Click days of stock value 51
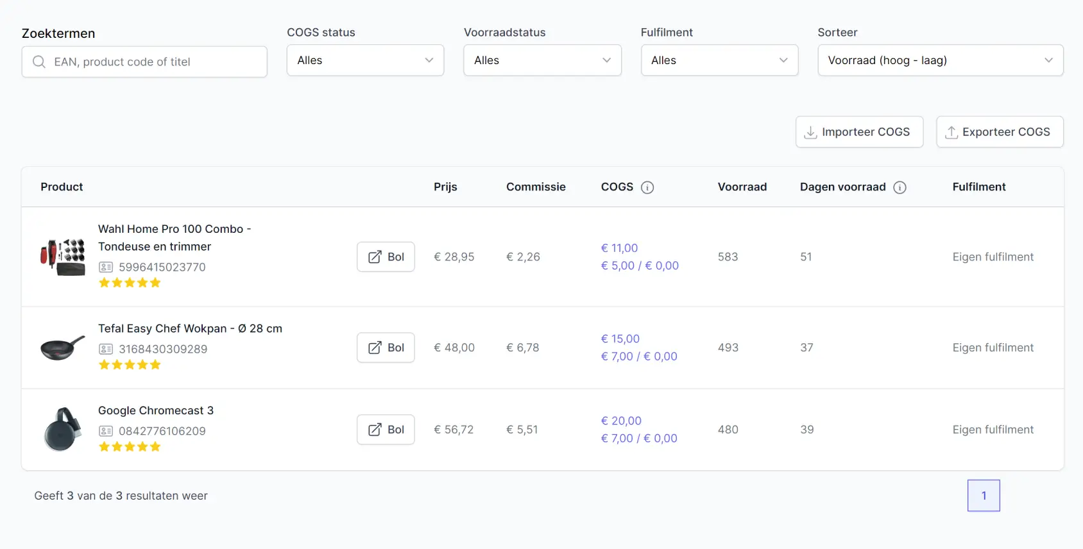Screen dimensions: 1083x549 click(x=806, y=257)
